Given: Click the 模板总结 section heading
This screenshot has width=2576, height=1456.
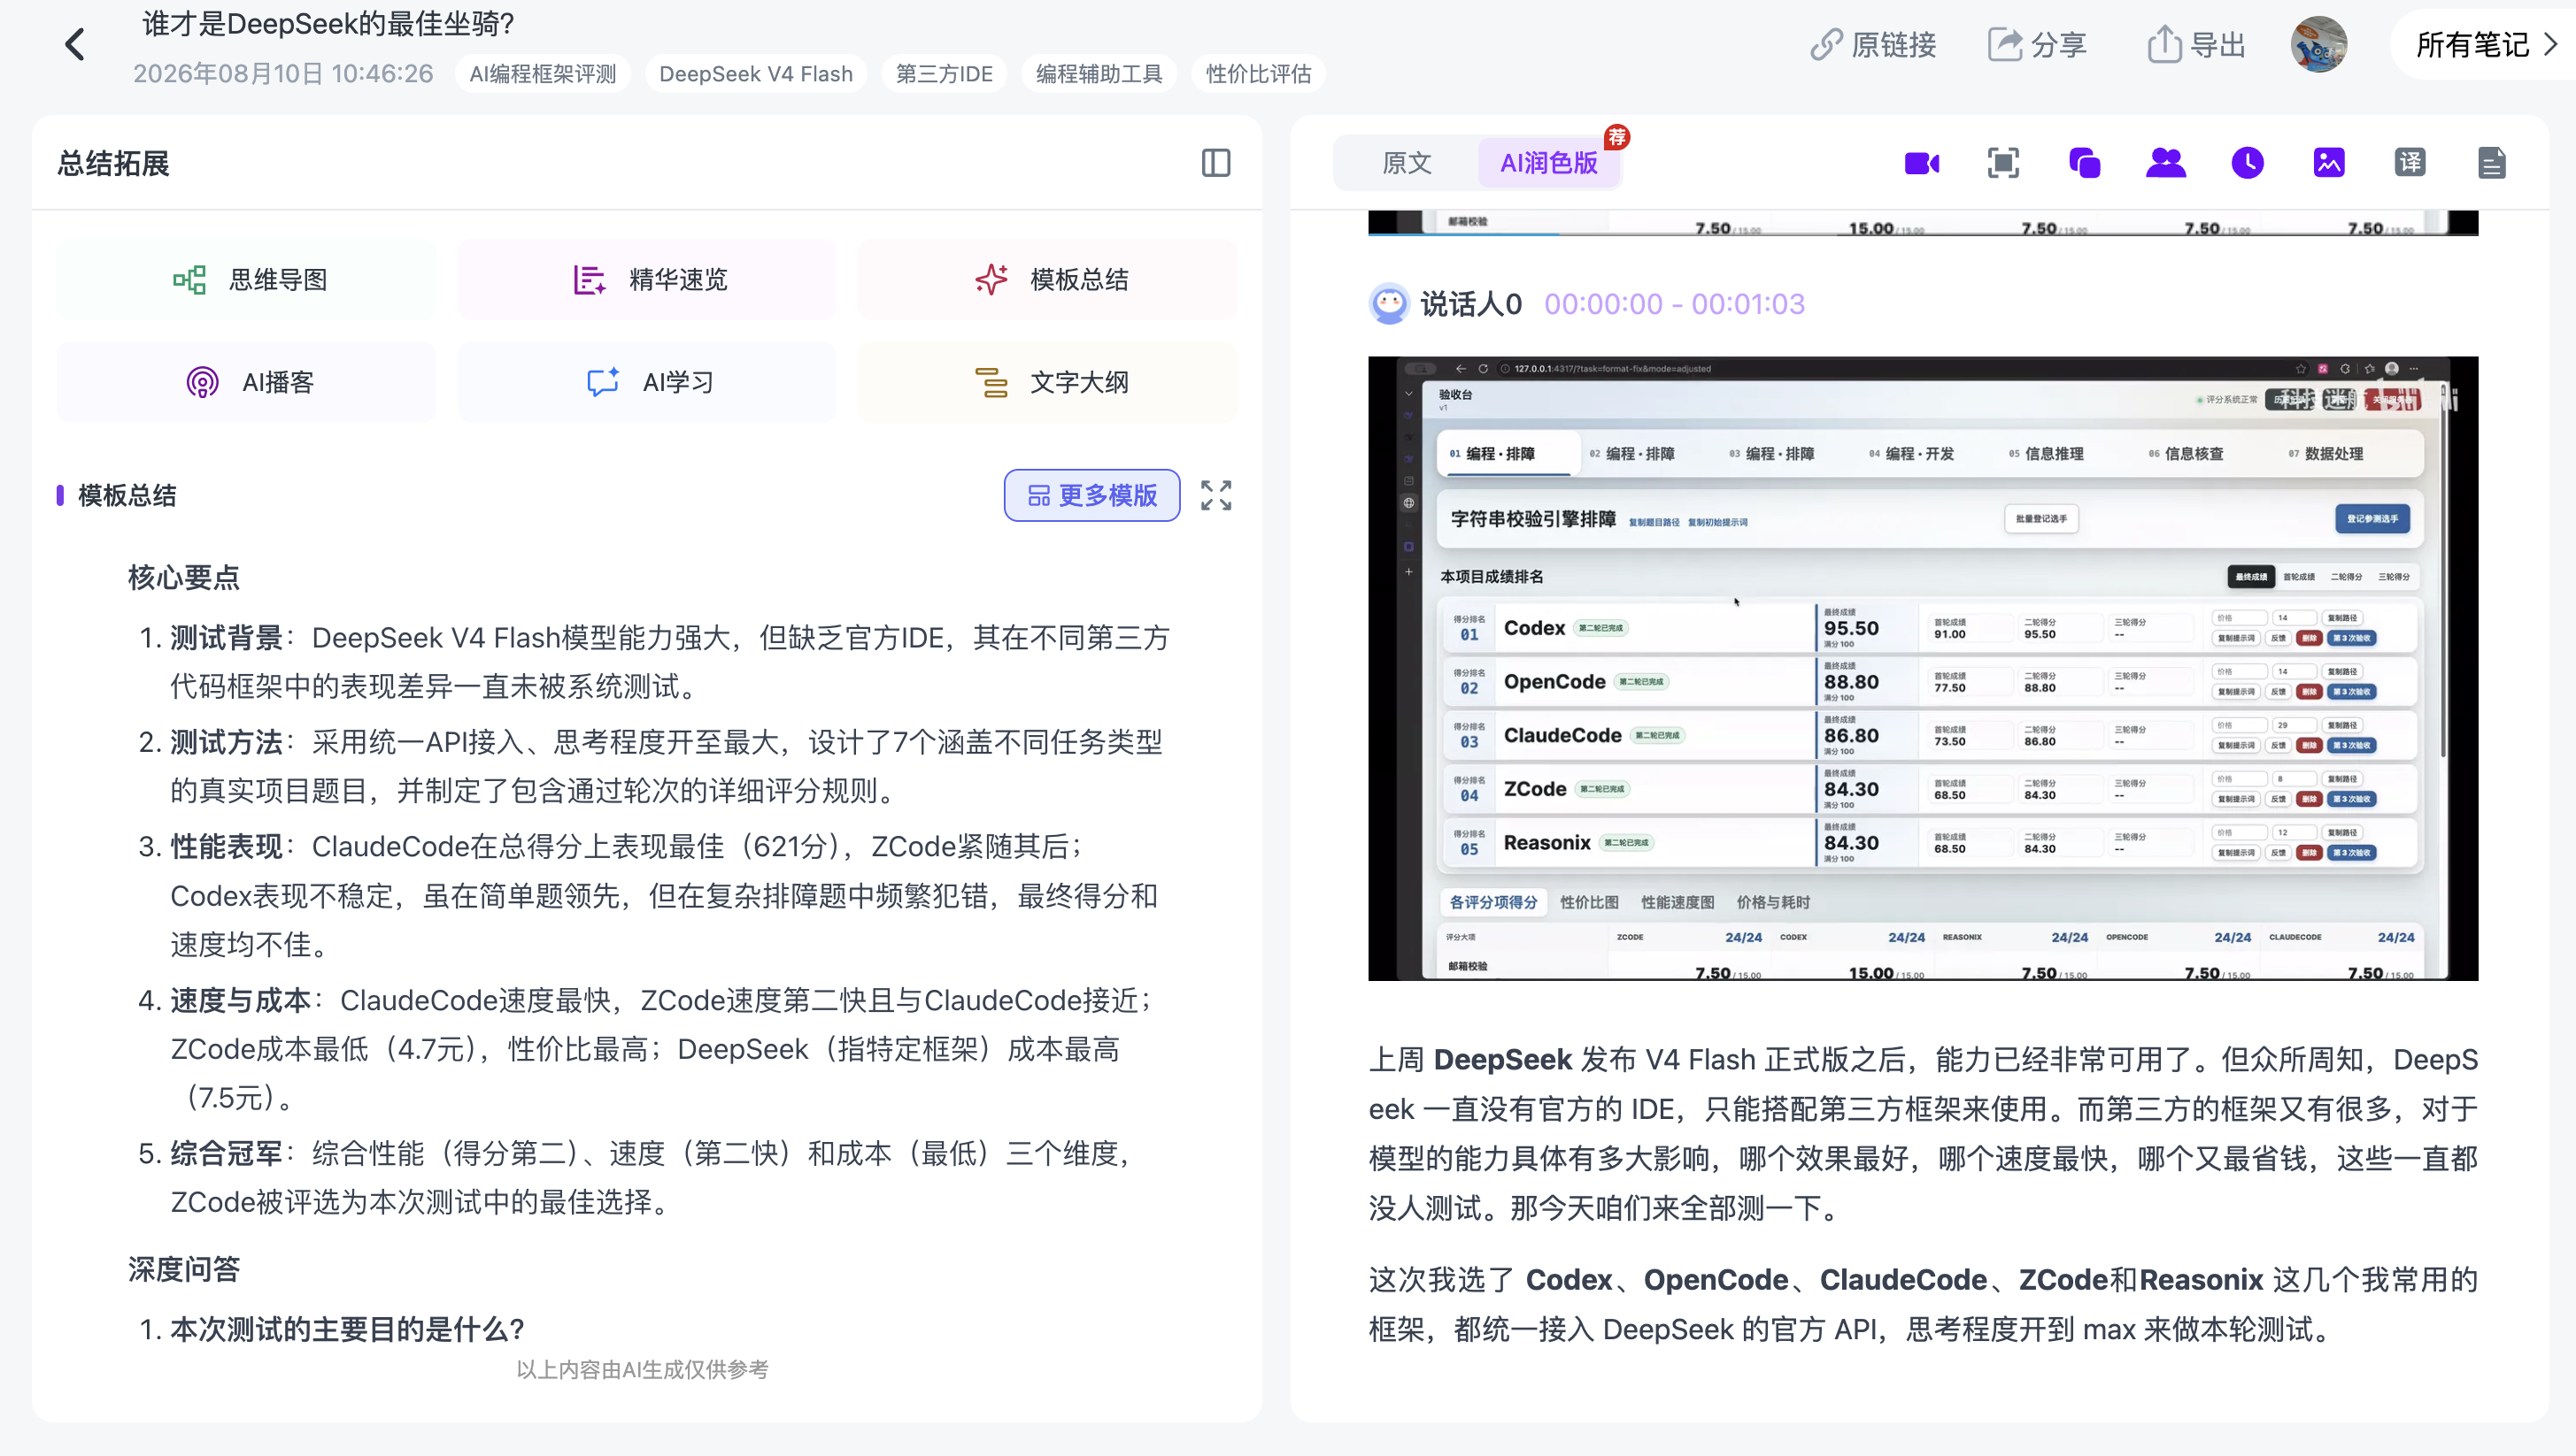Looking at the screenshot, I should (126, 495).
